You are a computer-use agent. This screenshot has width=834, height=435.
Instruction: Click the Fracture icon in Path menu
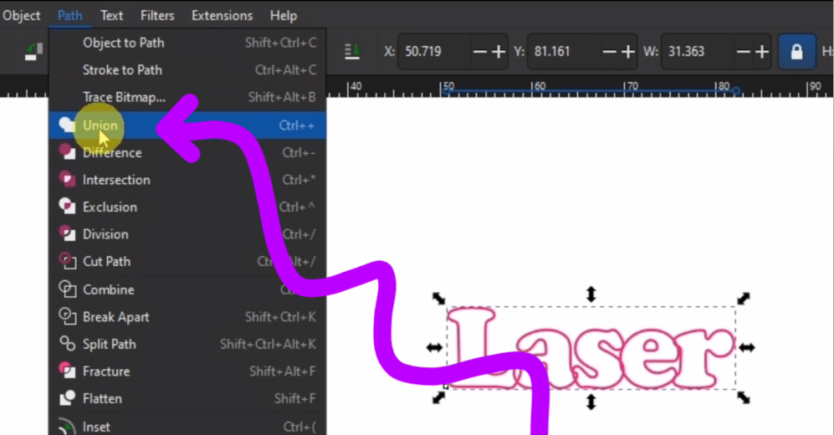pos(67,371)
